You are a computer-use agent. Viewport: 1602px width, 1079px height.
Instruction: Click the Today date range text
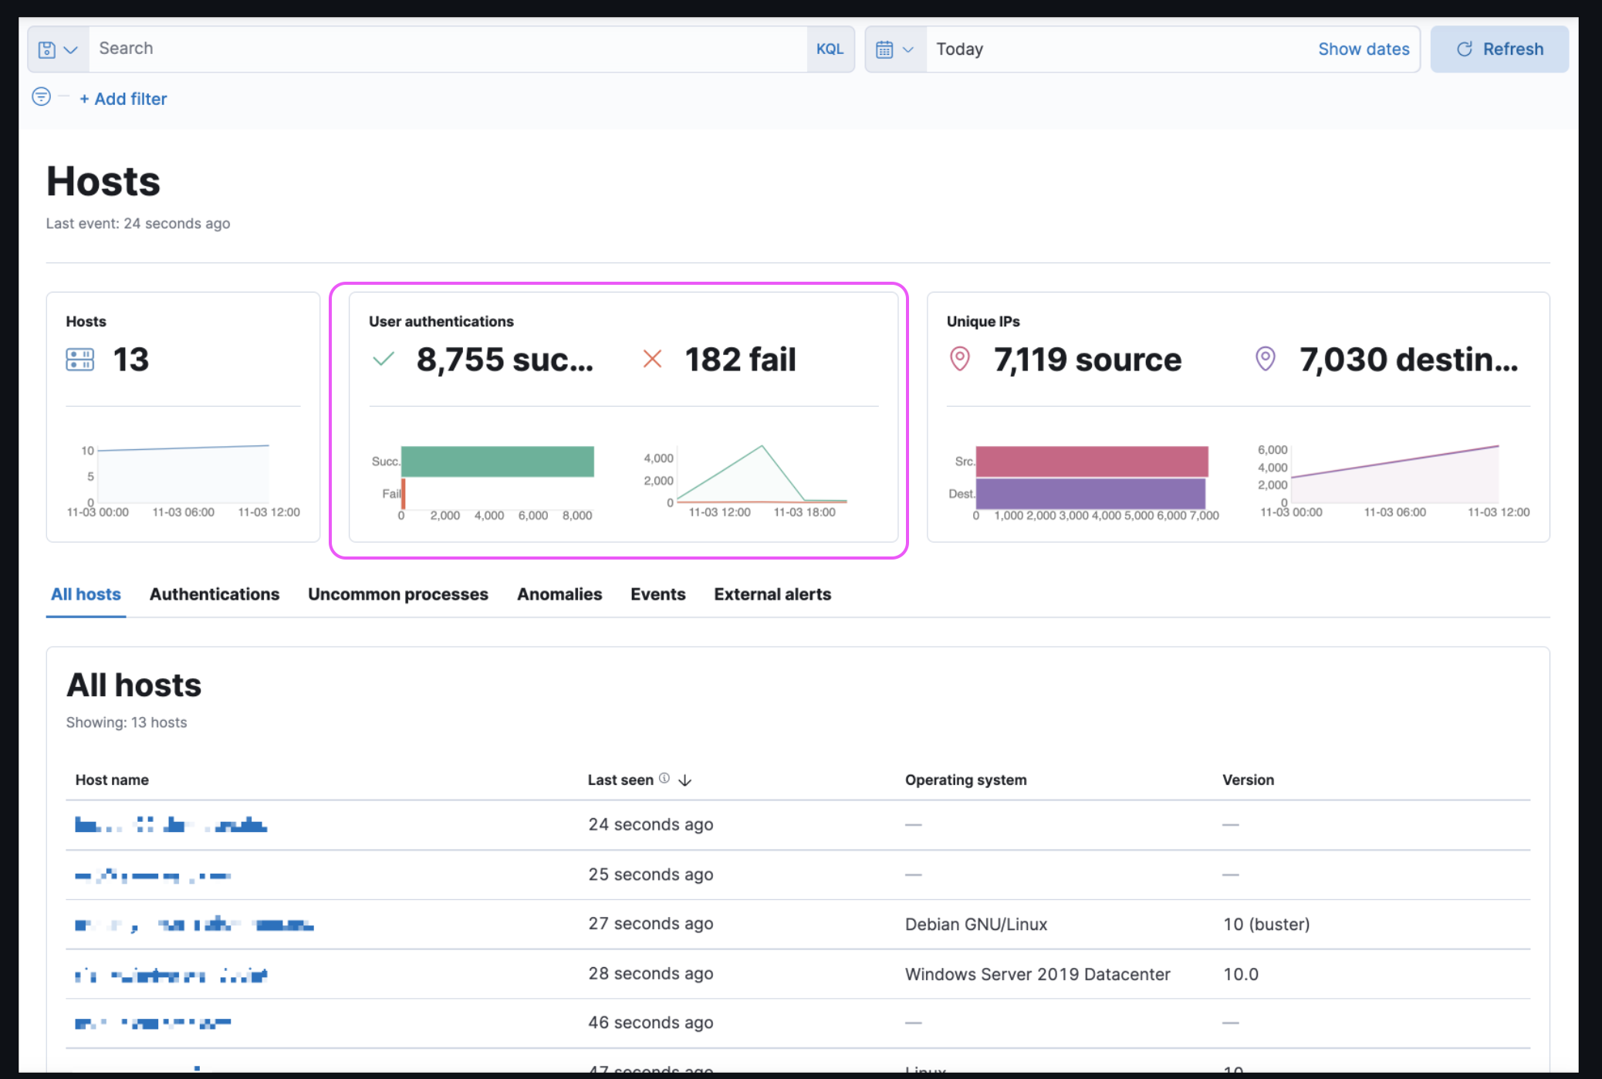click(959, 49)
